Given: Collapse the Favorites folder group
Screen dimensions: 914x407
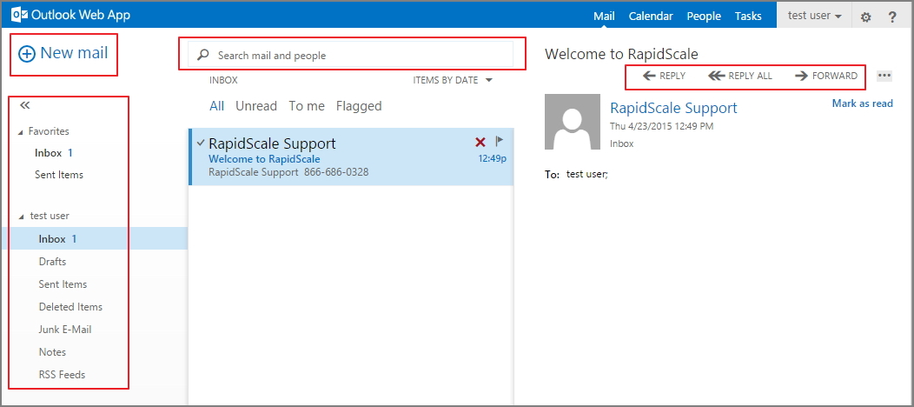Looking at the screenshot, I should (x=22, y=131).
